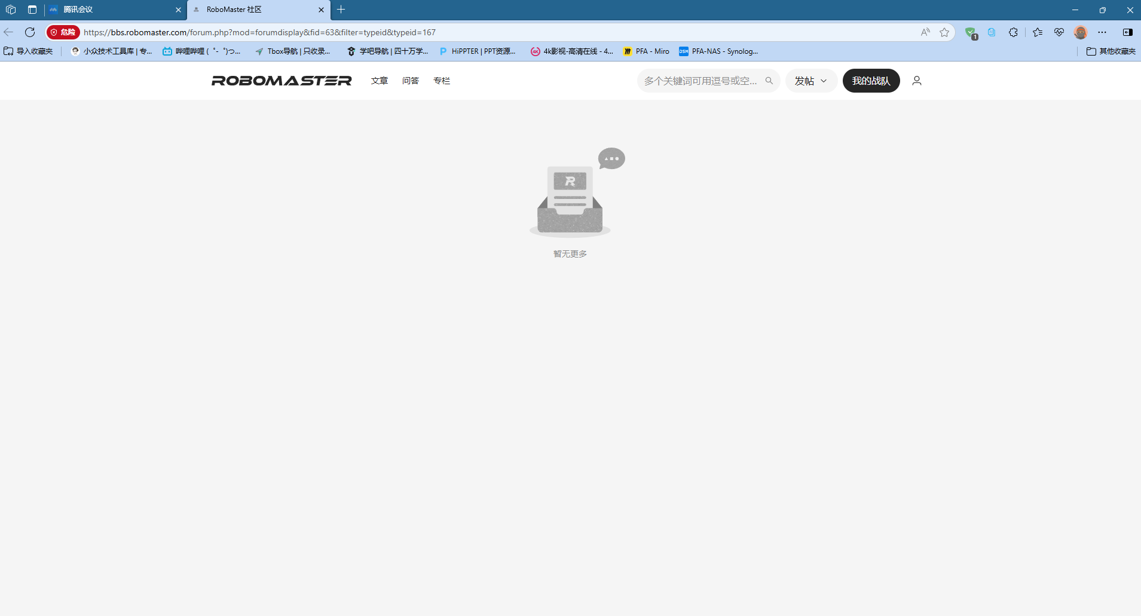The width and height of the screenshot is (1141, 616).
Task: Open the browser profile avatar
Action: point(1081,32)
